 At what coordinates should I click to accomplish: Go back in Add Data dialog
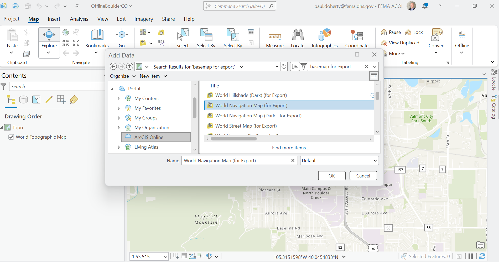(113, 66)
